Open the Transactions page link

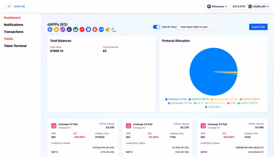[14, 32]
